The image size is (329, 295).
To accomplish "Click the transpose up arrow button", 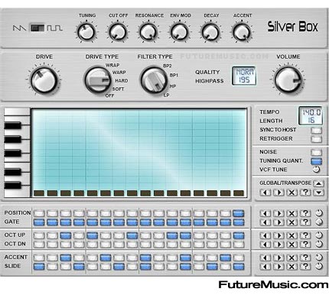I will coord(318,183).
